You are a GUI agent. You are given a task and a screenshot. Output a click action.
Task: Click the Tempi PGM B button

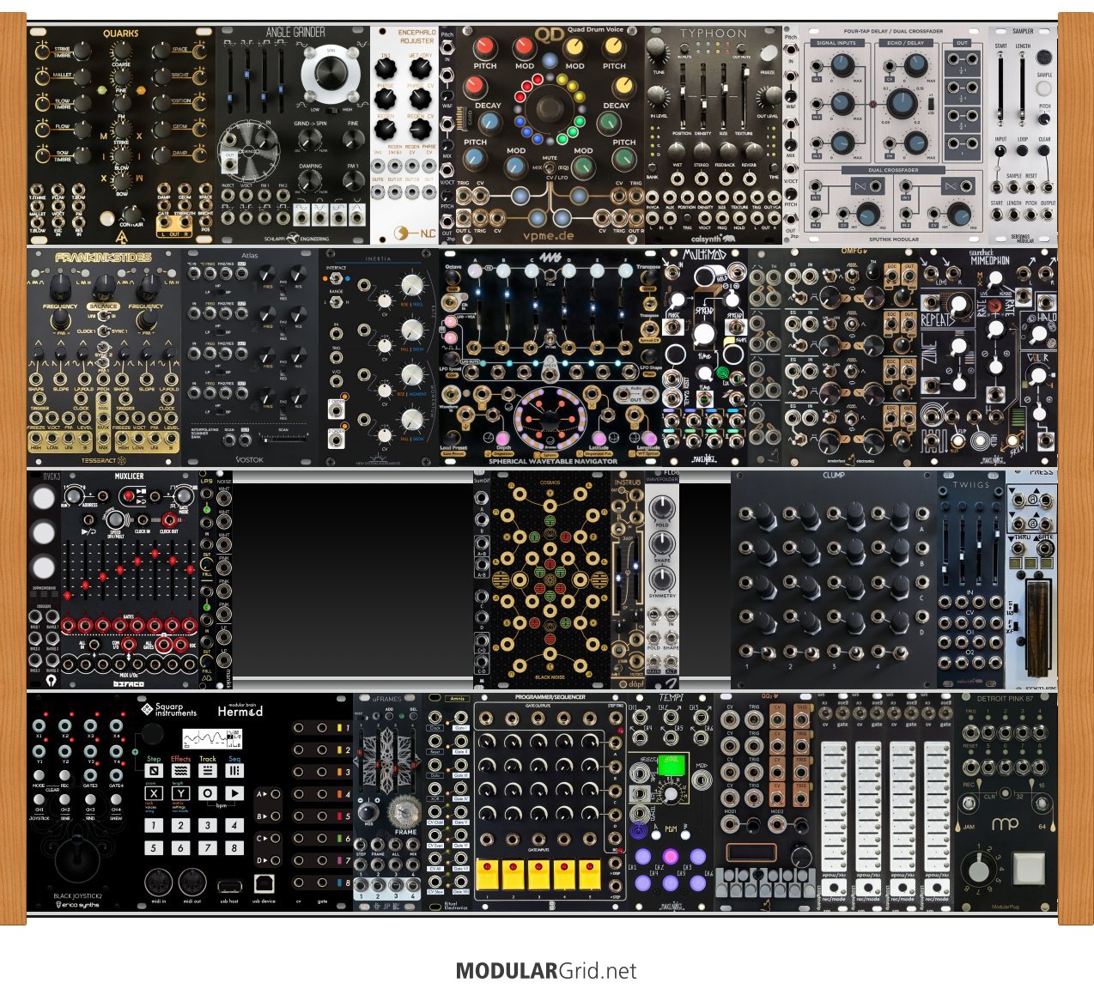(x=684, y=837)
